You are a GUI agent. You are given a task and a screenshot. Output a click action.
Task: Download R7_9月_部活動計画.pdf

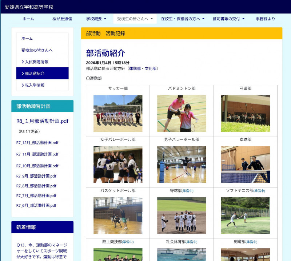tap(36, 176)
